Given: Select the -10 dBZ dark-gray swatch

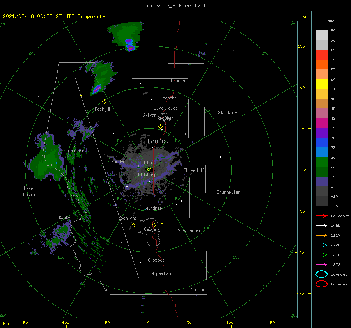Looking at the screenshot, I should 321,201.
